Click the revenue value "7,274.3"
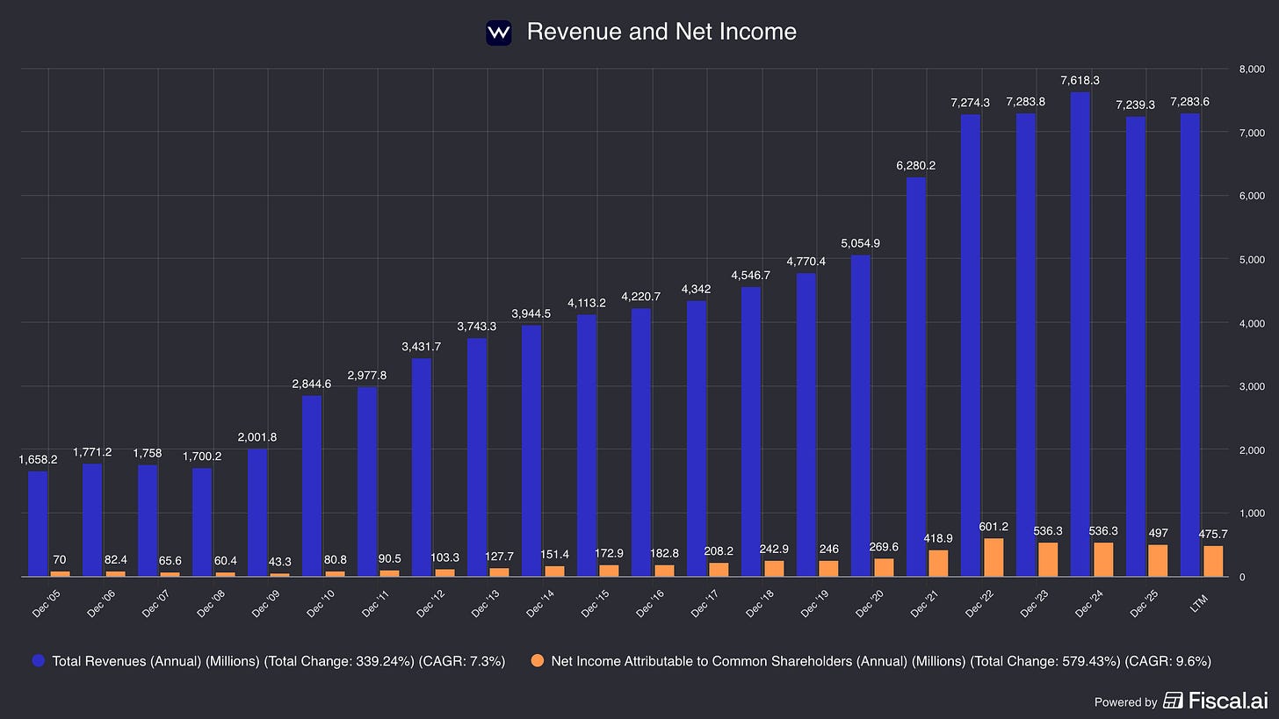 [x=971, y=103]
